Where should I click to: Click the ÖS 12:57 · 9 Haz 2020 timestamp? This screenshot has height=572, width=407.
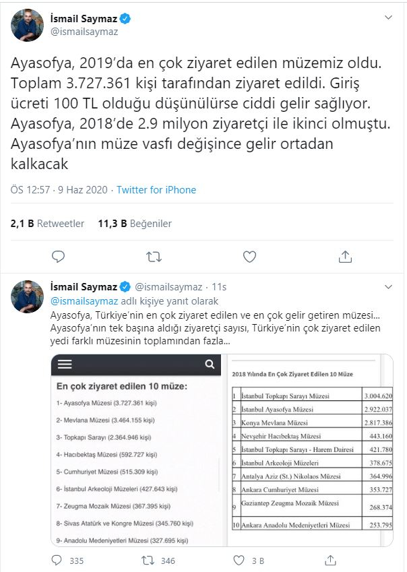click(x=59, y=190)
